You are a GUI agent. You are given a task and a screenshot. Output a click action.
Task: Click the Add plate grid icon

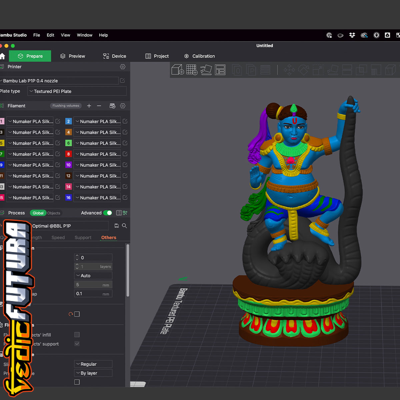pyautogui.click(x=192, y=70)
